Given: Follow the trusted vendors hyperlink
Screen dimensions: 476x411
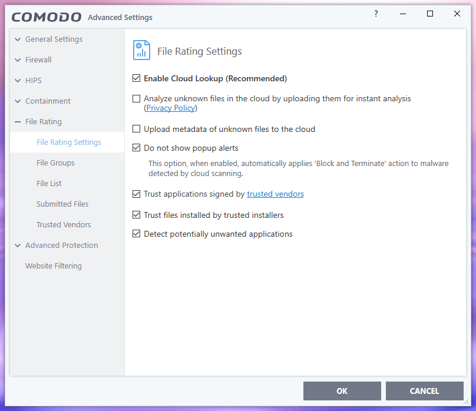Looking at the screenshot, I should pos(275,194).
